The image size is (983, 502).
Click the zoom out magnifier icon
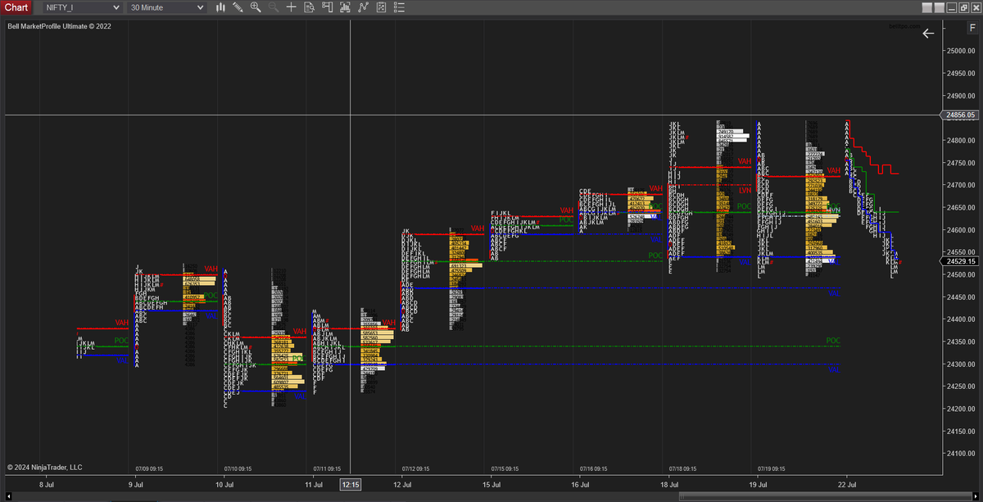(274, 7)
